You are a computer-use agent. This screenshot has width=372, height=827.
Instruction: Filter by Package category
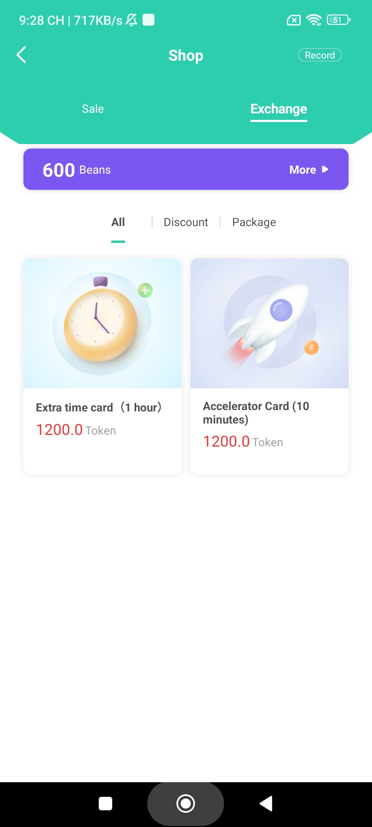(x=254, y=222)
